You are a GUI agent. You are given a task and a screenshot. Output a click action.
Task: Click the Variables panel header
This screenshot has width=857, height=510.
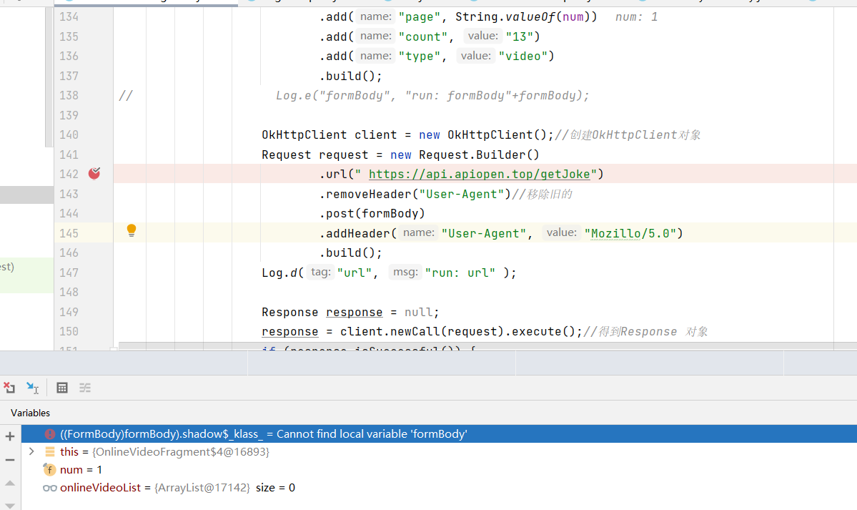click(31, 413)
